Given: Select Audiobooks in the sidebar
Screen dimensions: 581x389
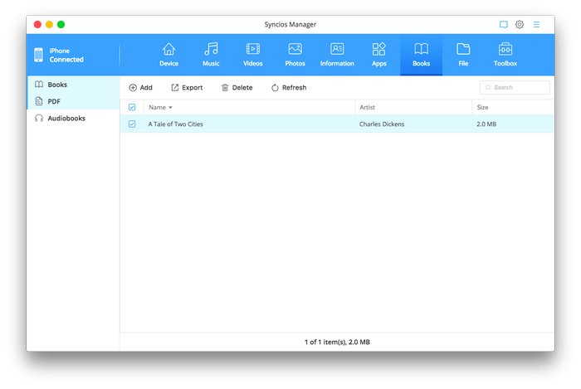Looking at the screenshot, I should [73, 118].
